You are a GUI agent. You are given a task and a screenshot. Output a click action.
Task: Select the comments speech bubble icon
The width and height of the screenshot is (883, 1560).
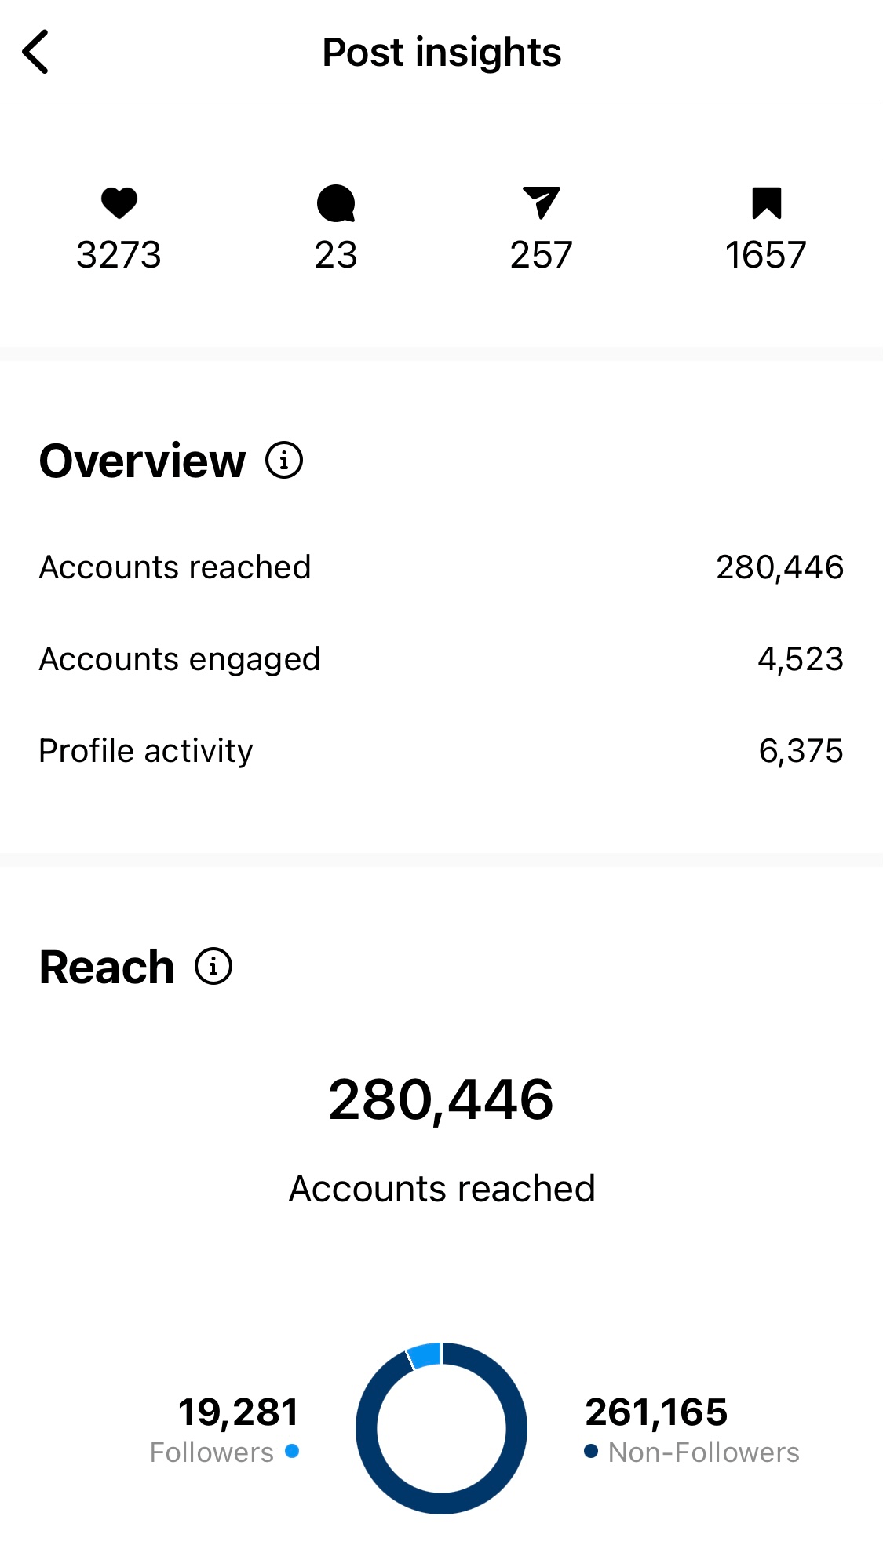tap(335, 205)
